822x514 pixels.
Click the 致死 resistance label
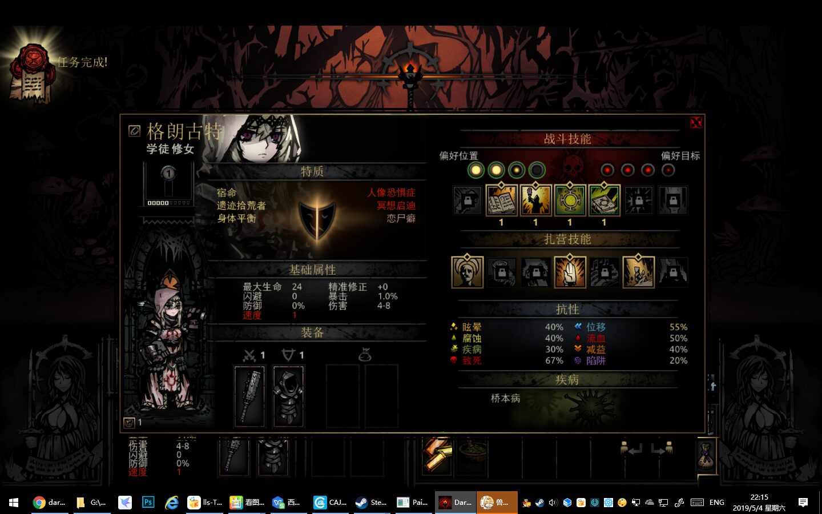pyautogui.click(x=472, y=360)
